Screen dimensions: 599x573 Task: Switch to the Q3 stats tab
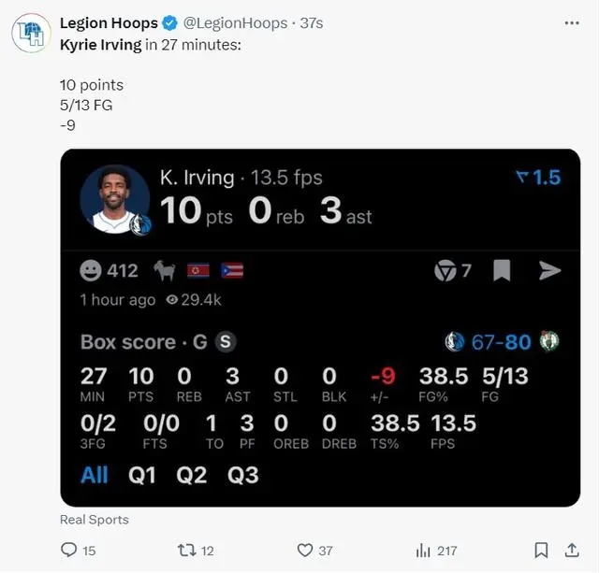243,476
